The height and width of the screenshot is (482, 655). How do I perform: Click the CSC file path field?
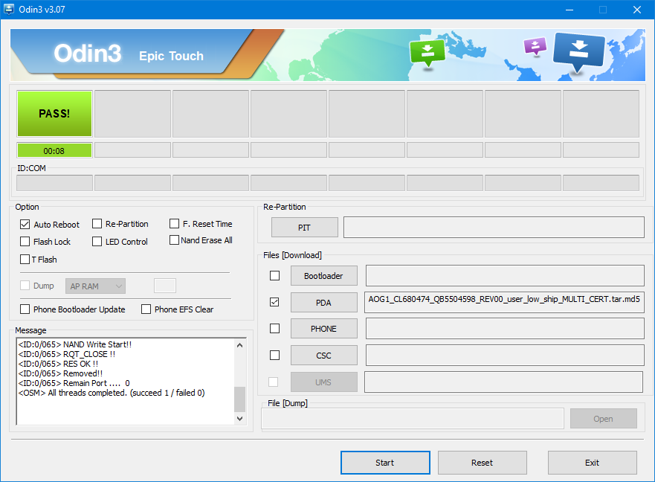(505, 355)
